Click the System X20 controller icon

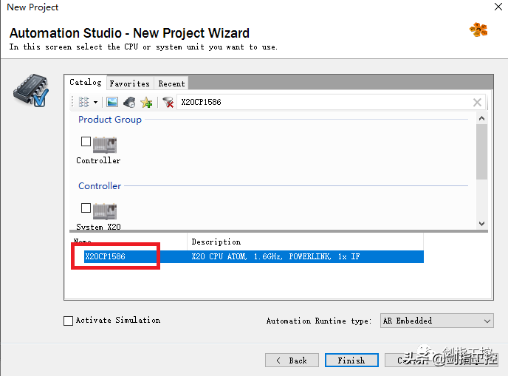(105, 211)
